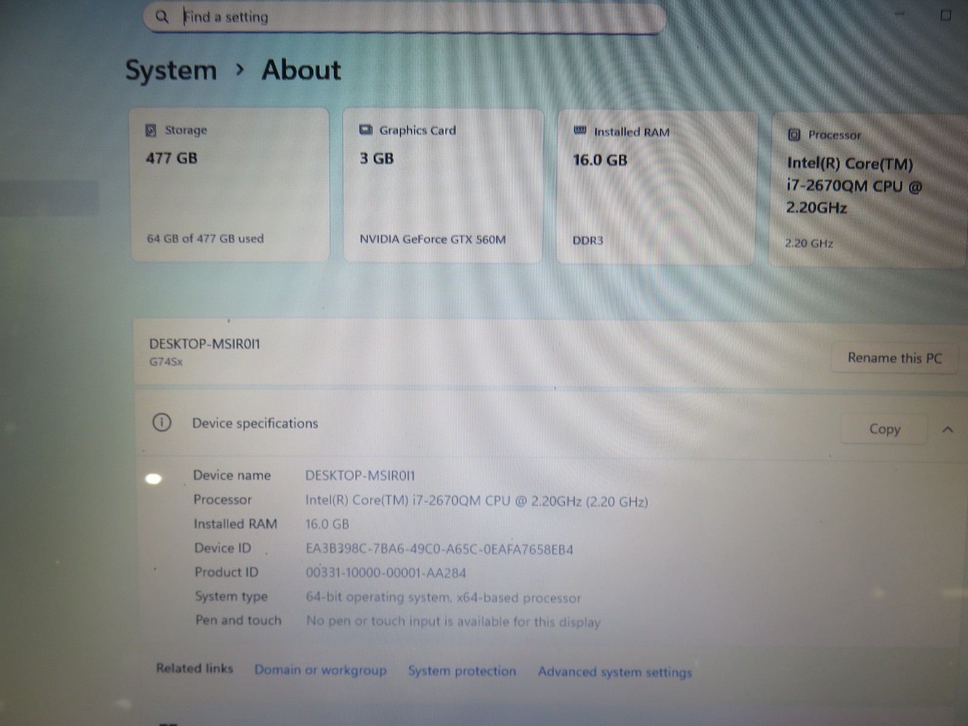968x726 pixels.
Task: Click the G74Sx model label
Action: [166, 362]
